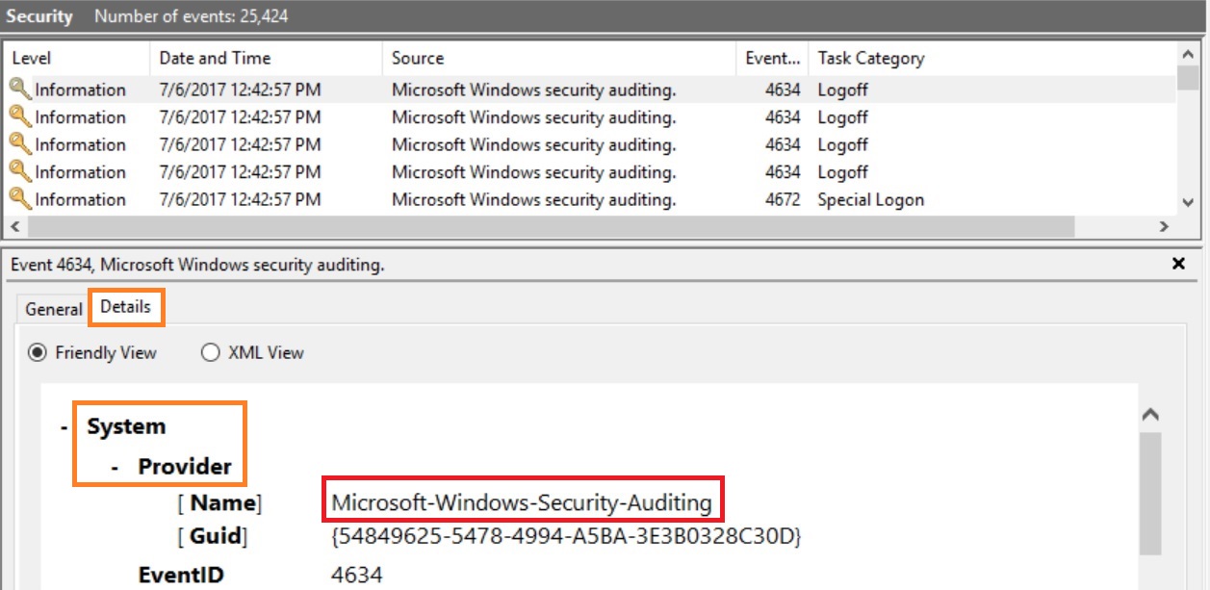This screenshot has height=590, width=1210.
Task: Sort events by Level column header
Action: [x=77, y=58]
